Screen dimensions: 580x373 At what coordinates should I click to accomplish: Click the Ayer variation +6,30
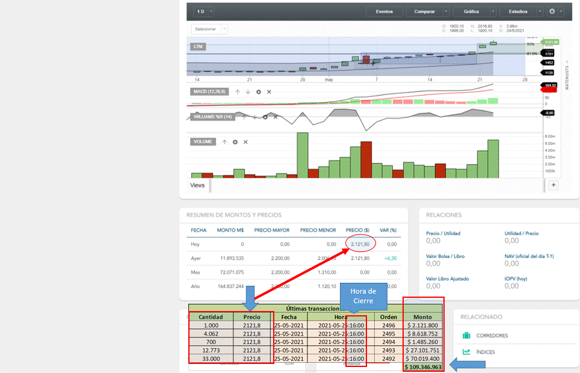(x=390, y=258)
